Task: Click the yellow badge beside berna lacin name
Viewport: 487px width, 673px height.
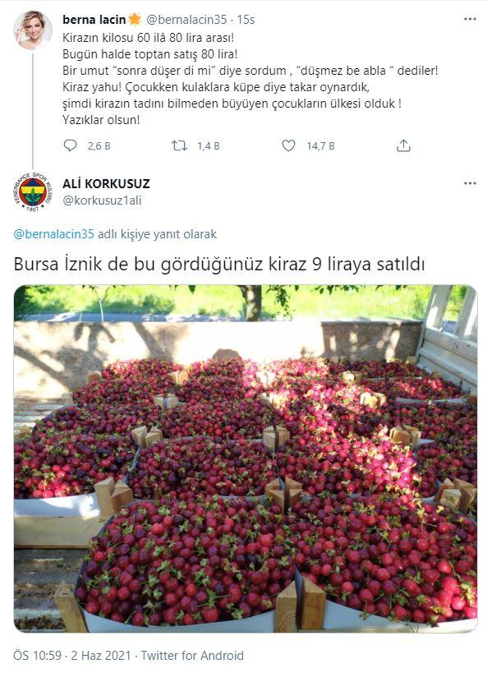Action: tap(136, 20)
